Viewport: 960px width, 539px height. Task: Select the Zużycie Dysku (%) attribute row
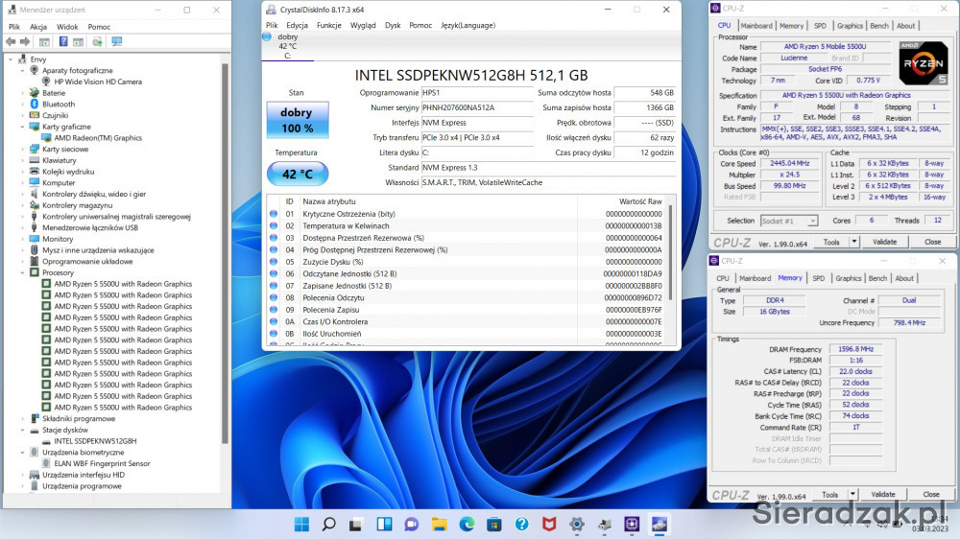[x=469, y=261]
